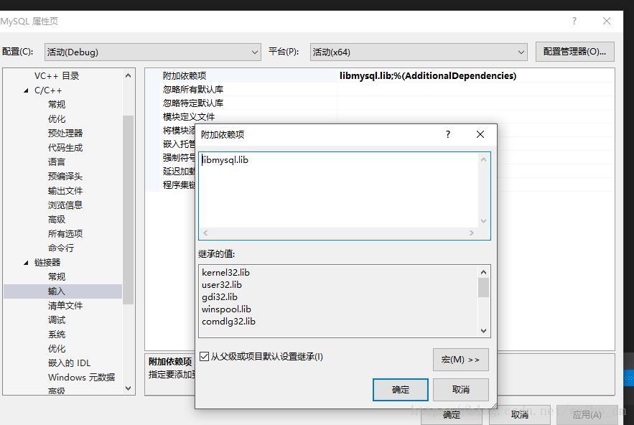Viewport: 634px width, 425px height.
Task: Click the libmysql.lib;%(AdditionalDependencies) value
Action: click(428, 75)
